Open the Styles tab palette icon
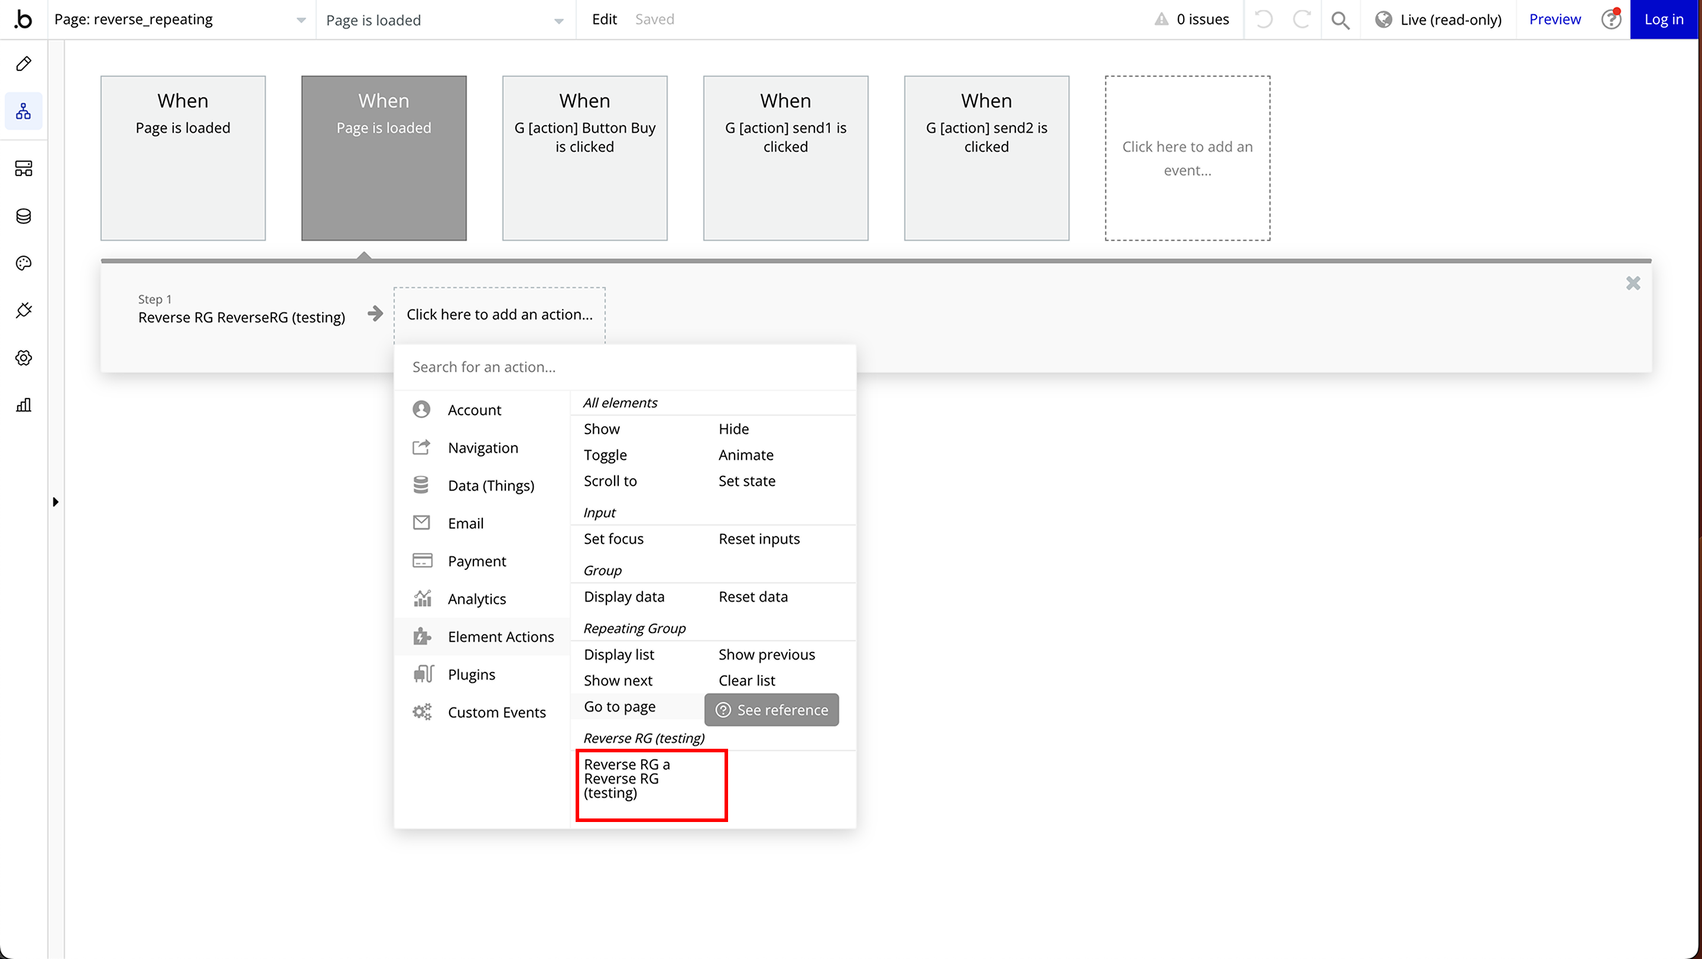The height and width of the screenshot is (959, 1702). pos(24,263)
